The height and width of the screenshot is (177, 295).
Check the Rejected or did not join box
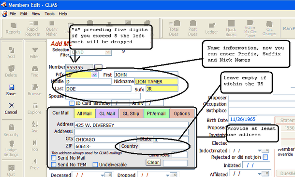(265, 157)
